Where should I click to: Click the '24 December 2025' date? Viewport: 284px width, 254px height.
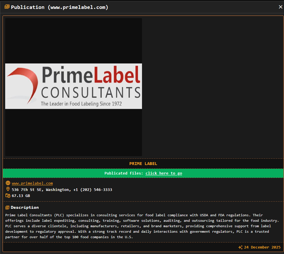click(x=262, y=247)
